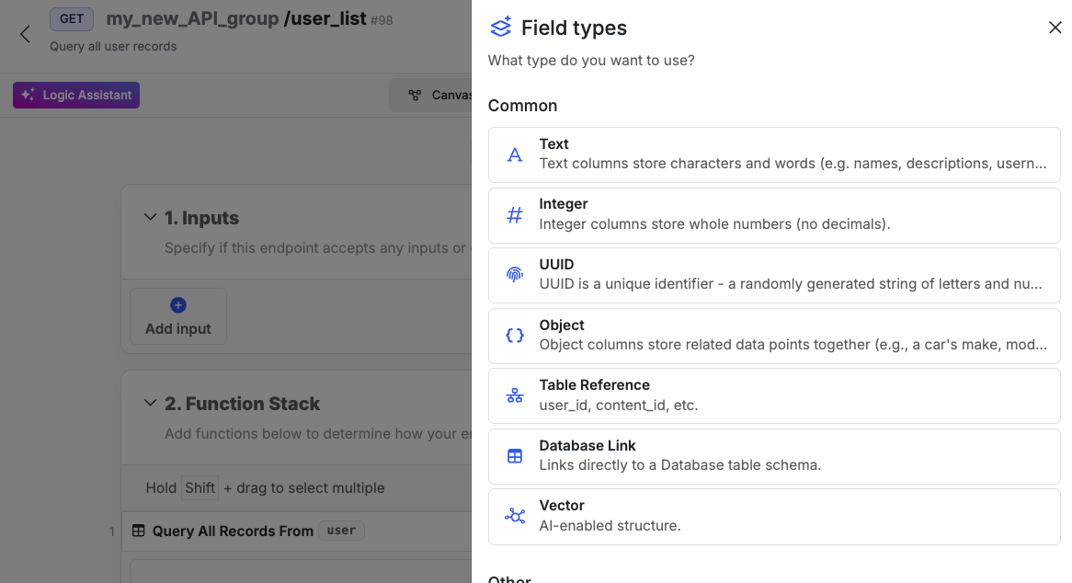Click the Object curly braces icon
The image size is (1072, 583).
click(x=515, y=336)
